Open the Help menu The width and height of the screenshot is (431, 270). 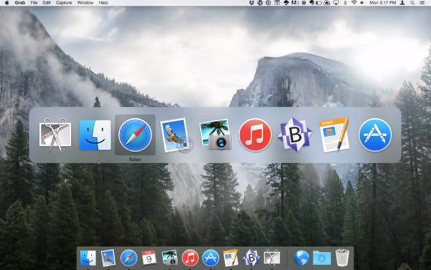104,3
